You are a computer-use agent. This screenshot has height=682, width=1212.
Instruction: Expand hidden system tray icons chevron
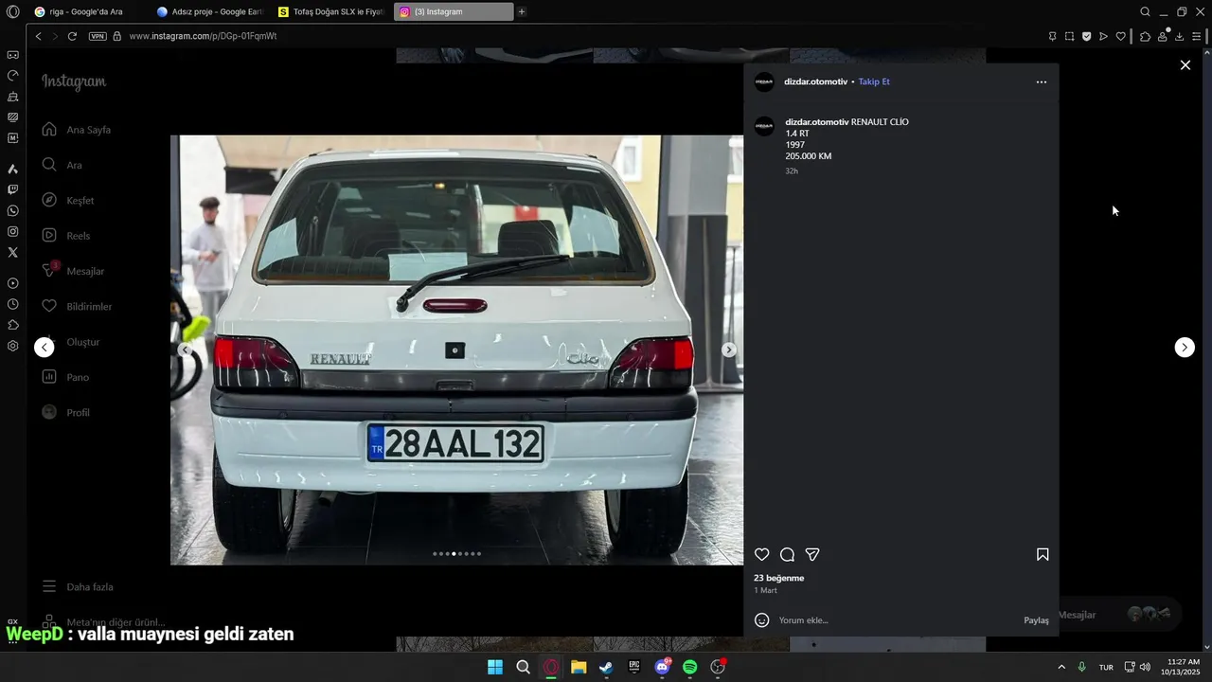[x=1061, y=667]
